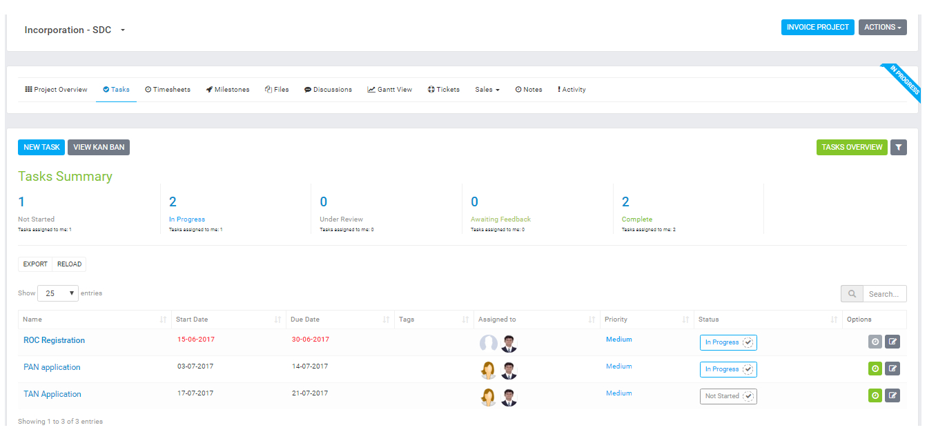Open the Milestones tab
Image resolution: width=927 pixels, height=441 pixels.
pyautogui.click(x=228, y=90)
